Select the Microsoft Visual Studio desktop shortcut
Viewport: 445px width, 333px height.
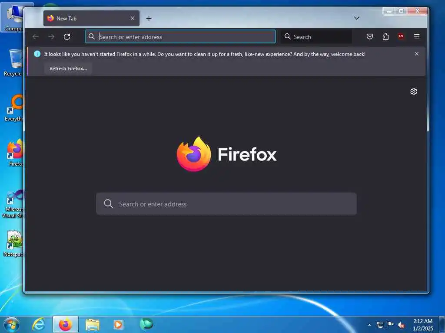[13, 204]
